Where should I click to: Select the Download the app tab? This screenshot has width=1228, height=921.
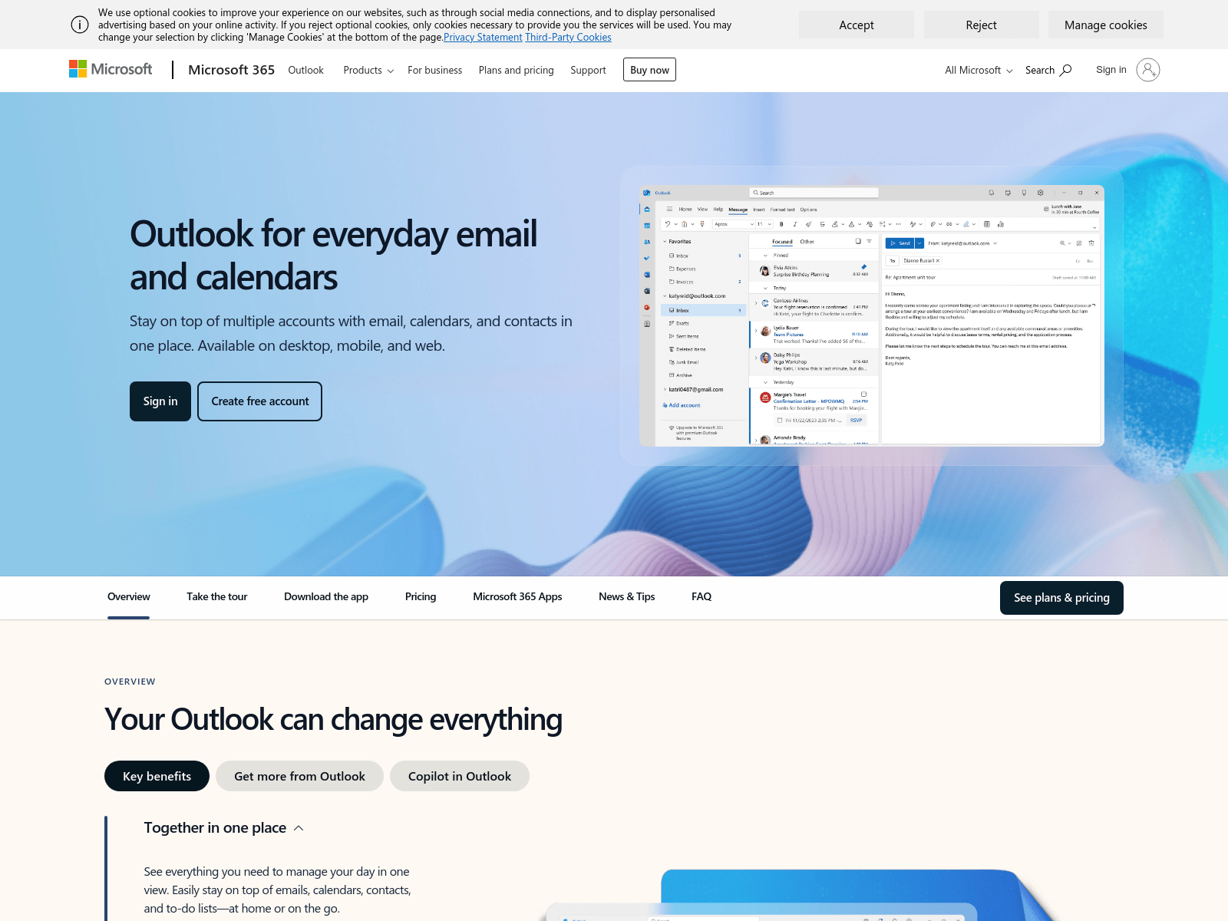point(326,597)
